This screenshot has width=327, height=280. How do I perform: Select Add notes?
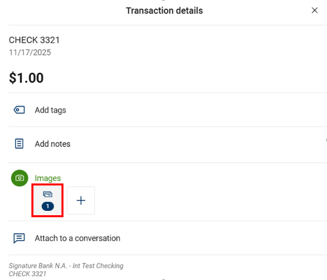pyautogui.click(x=52, y=144)
